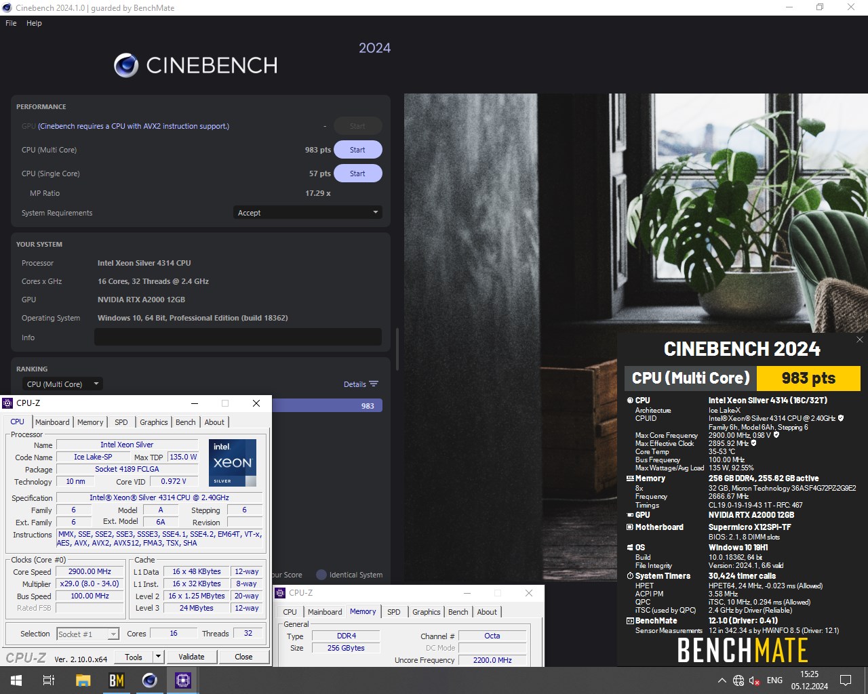The width and height of the screenshot is (868, 694).
Task: Click the Info input field
Action: pos(238,337)
